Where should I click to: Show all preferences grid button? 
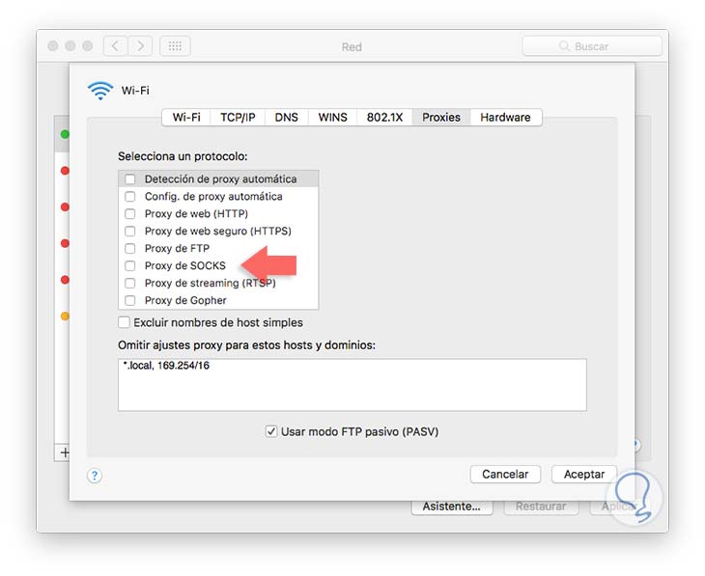coord(175,45)
